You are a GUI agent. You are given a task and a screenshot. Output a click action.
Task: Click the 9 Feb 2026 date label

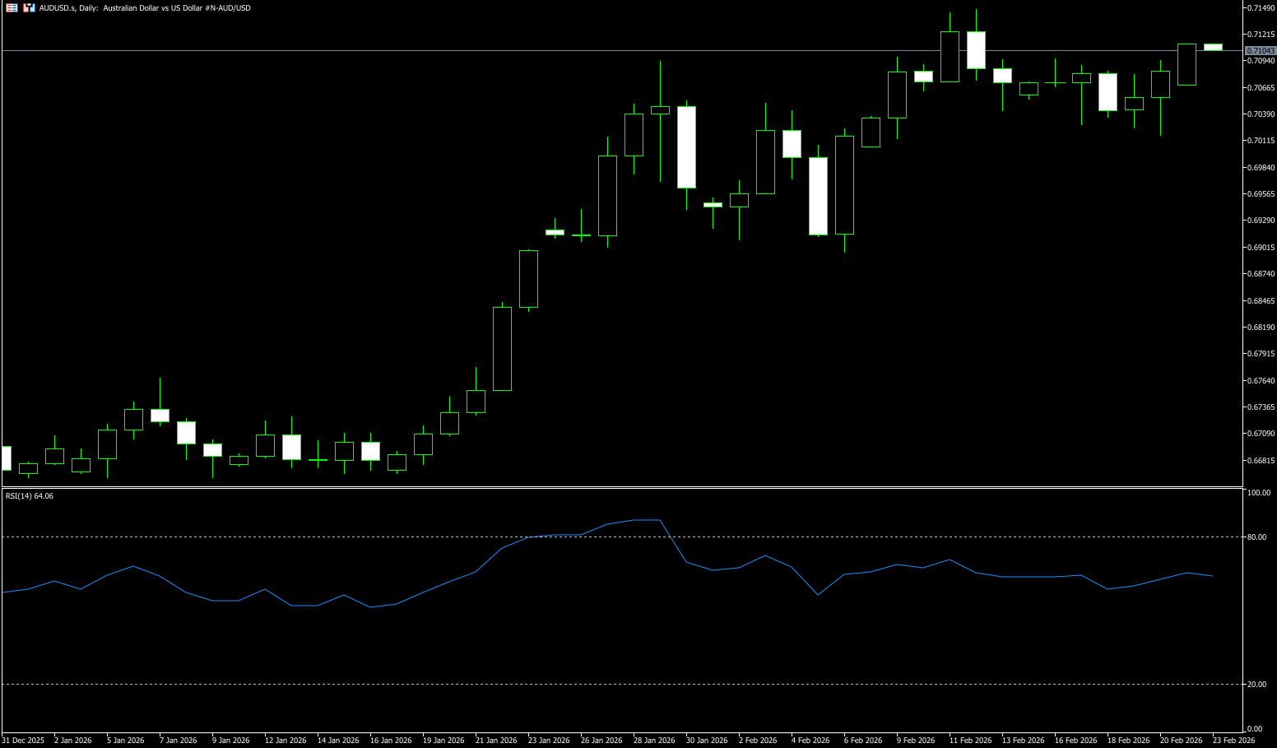[915, 741]
